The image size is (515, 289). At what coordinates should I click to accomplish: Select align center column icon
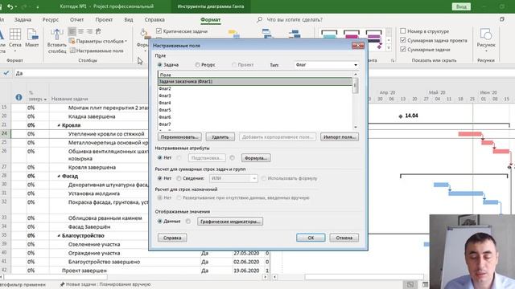point(80,31)
